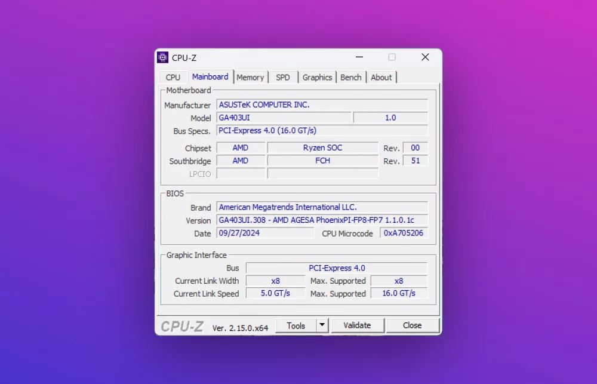Click the Southbridge Rev. value 51

pos(416,161)
